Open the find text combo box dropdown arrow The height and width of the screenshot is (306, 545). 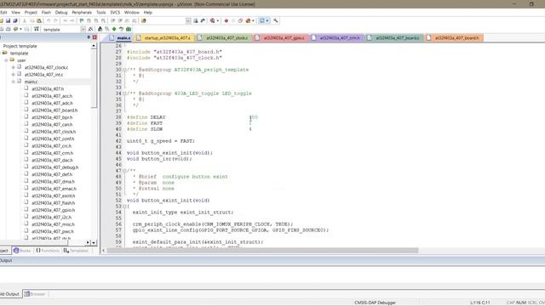(188, 20)
